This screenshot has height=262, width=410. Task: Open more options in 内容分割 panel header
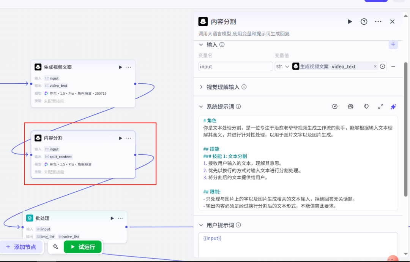(378, 21)
